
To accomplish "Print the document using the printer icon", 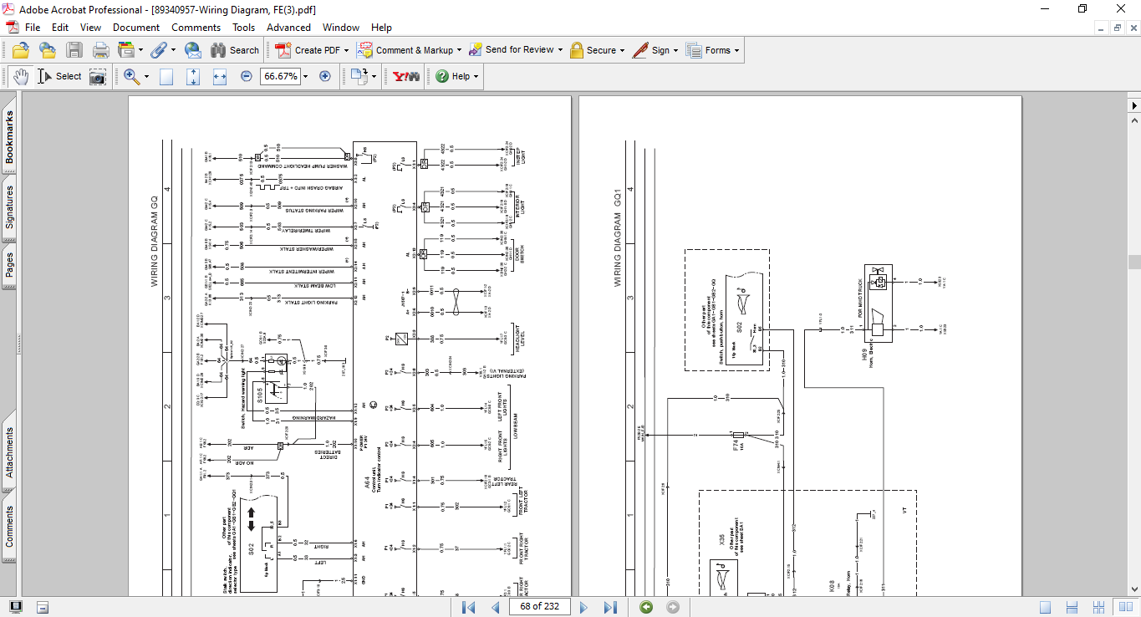I will point(101,50).
